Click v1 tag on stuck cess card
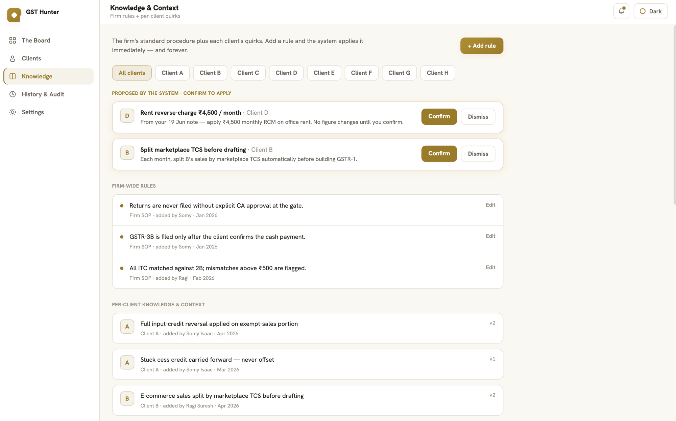Image resolution: width=676 pixels, height=421 pixels. click(x=492, y=359)
